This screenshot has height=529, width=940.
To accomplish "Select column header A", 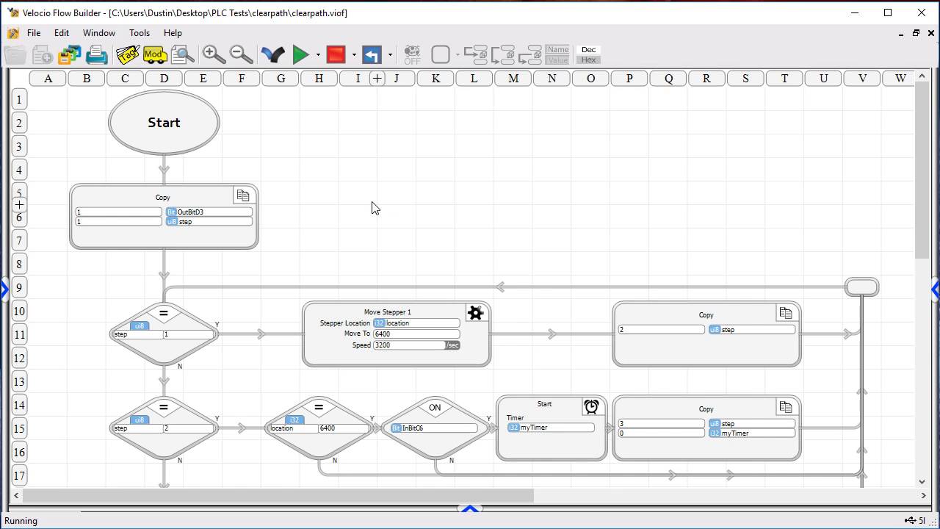I will [48, 78].
